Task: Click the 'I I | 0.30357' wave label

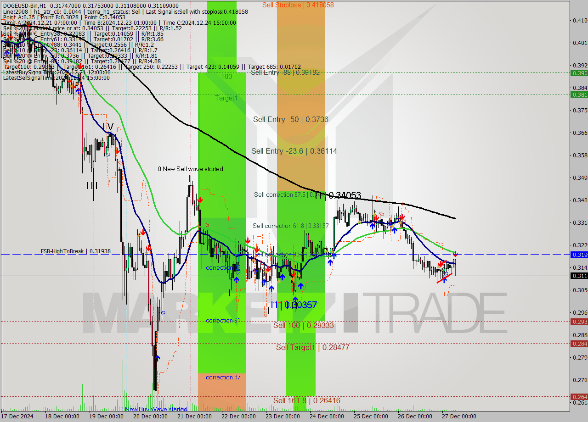Action: point(294,305)
